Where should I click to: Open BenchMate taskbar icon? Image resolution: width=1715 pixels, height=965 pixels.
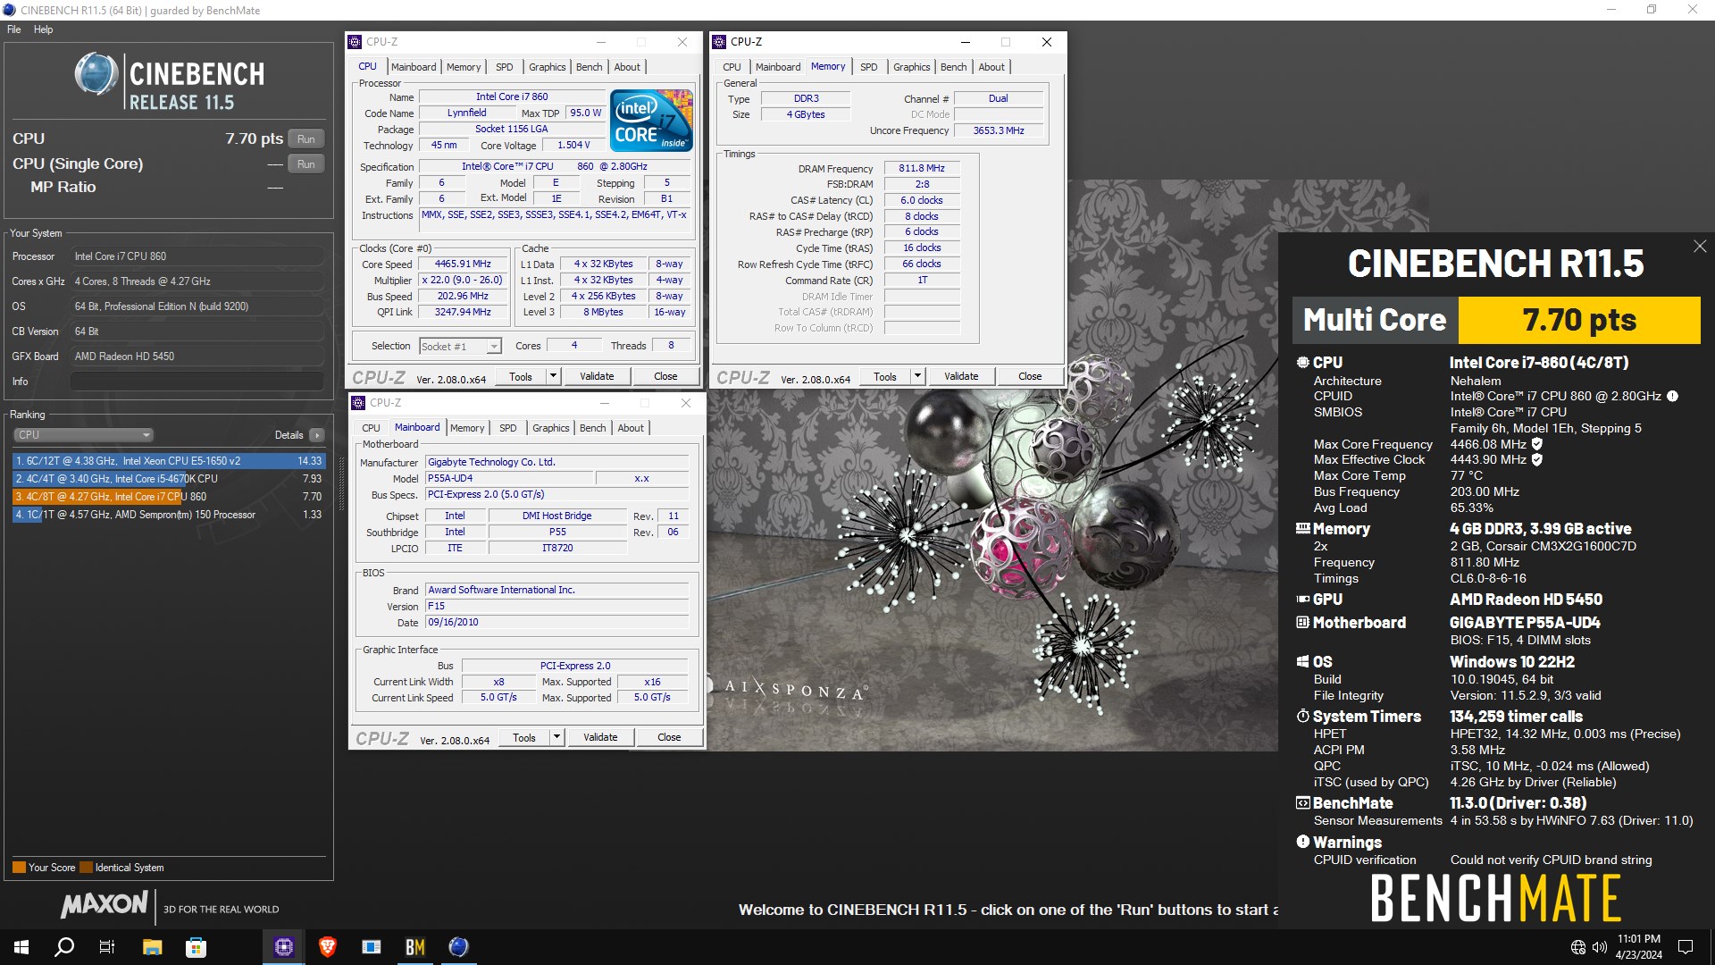(x=415, y=947)
